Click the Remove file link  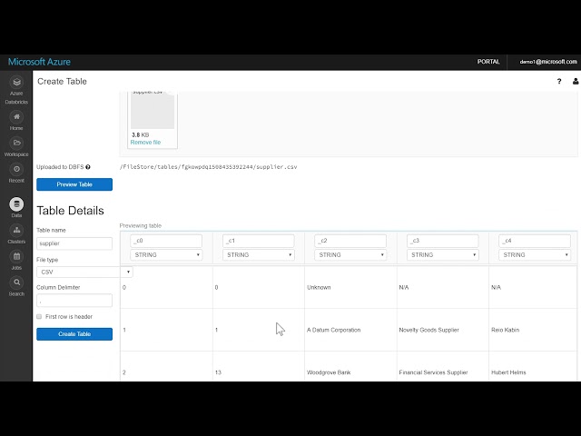(145, 143)
